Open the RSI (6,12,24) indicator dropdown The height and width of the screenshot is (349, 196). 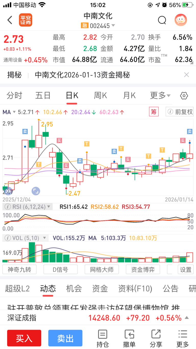28,206
